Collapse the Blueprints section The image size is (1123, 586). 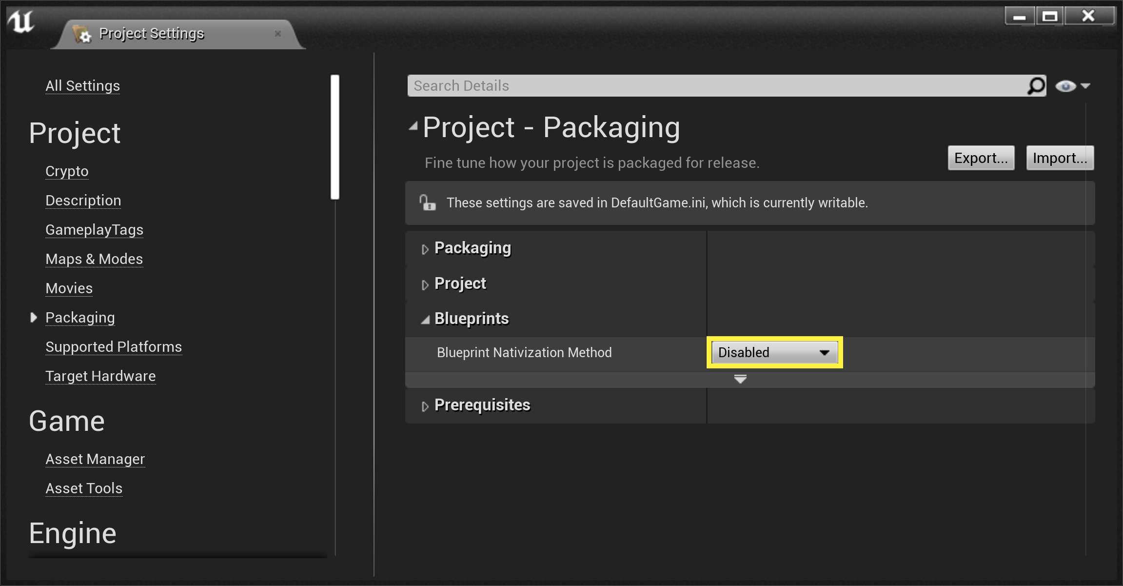pyautogui.click(x=425, y=320)
